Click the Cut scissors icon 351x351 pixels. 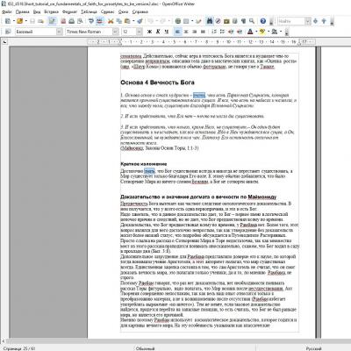coord(111,21)
